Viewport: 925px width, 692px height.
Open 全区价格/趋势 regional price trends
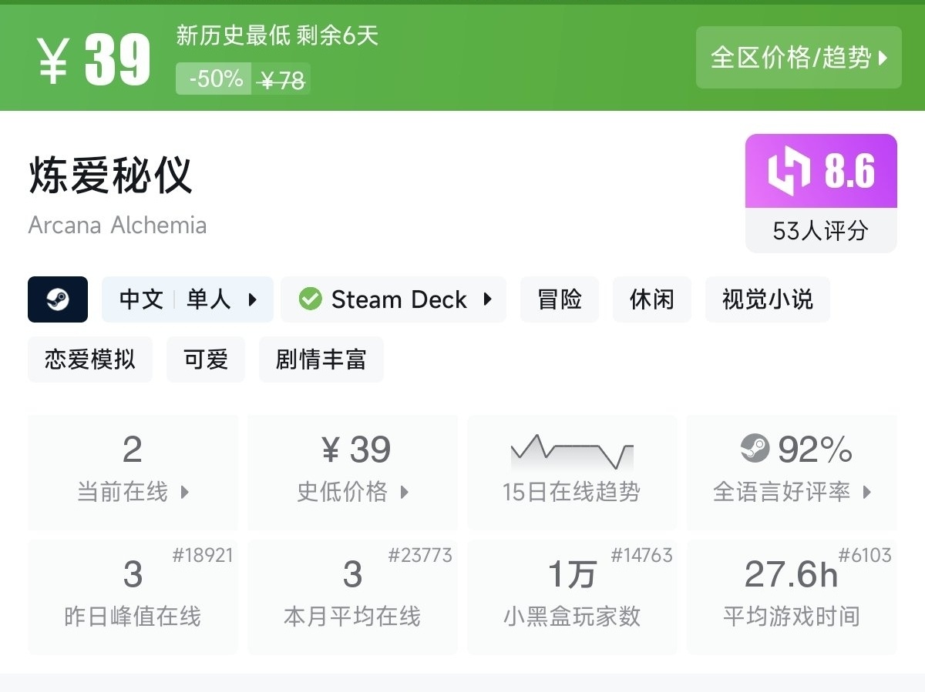pos(799,58)
